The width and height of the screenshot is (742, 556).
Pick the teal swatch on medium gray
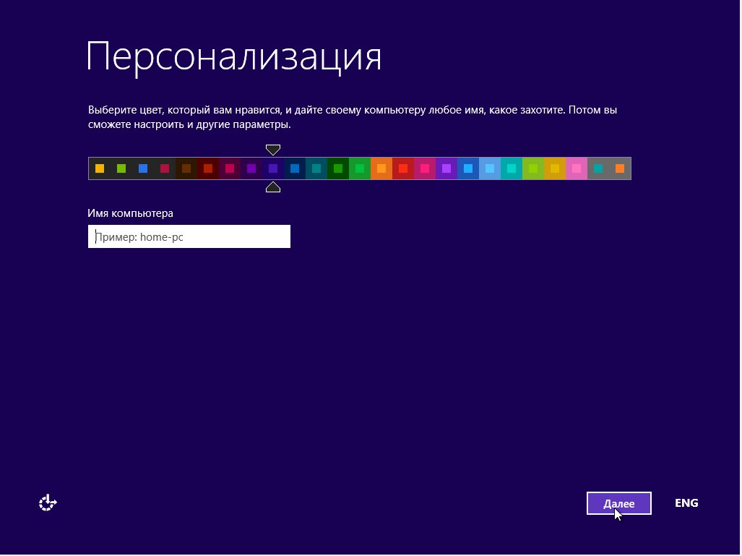pyautogui.click(x=599, y=169)
